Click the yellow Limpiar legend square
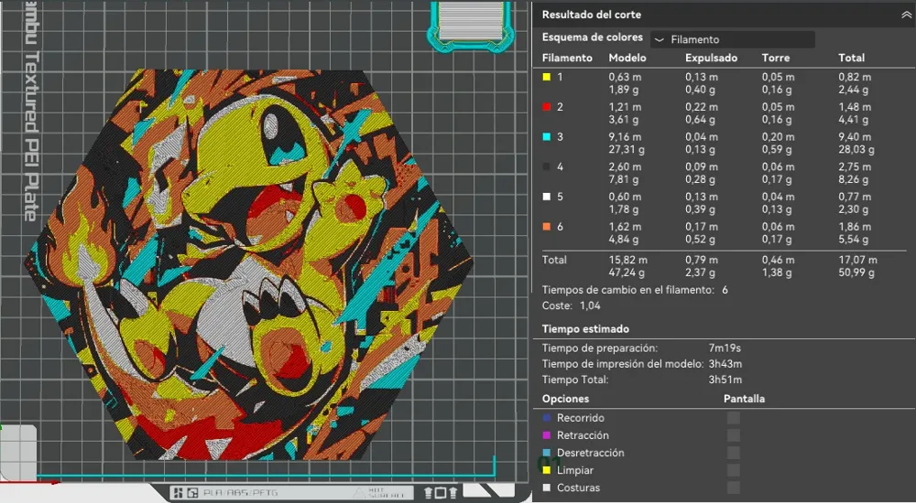916x503 pixels. pyautogui.click(x=547, y=470)
